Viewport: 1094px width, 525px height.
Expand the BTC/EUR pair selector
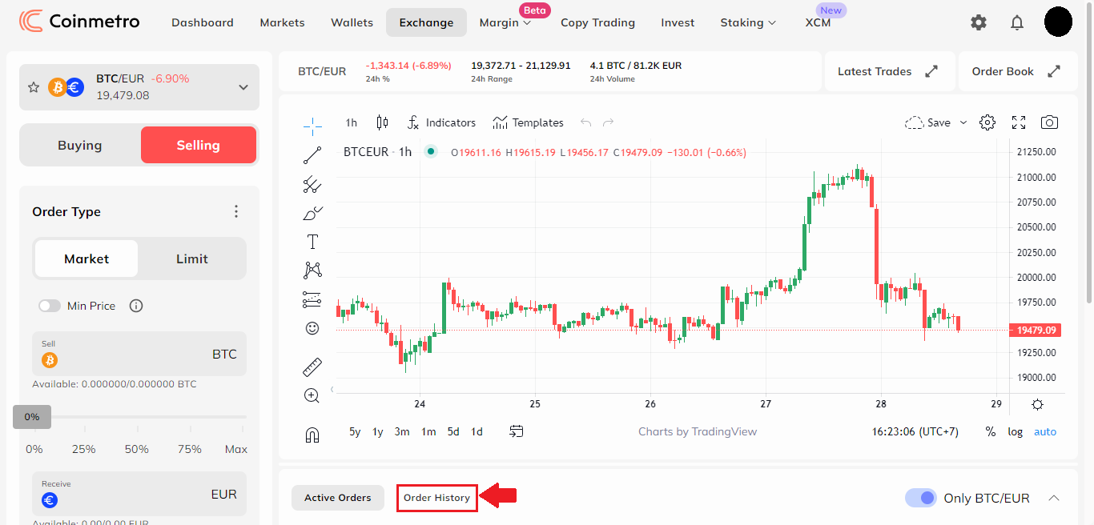[243, 87]
